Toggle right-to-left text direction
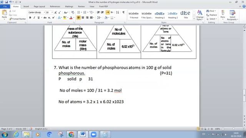Image resolution: width=246 pixels, height=138 pixels. click(112, 12)
